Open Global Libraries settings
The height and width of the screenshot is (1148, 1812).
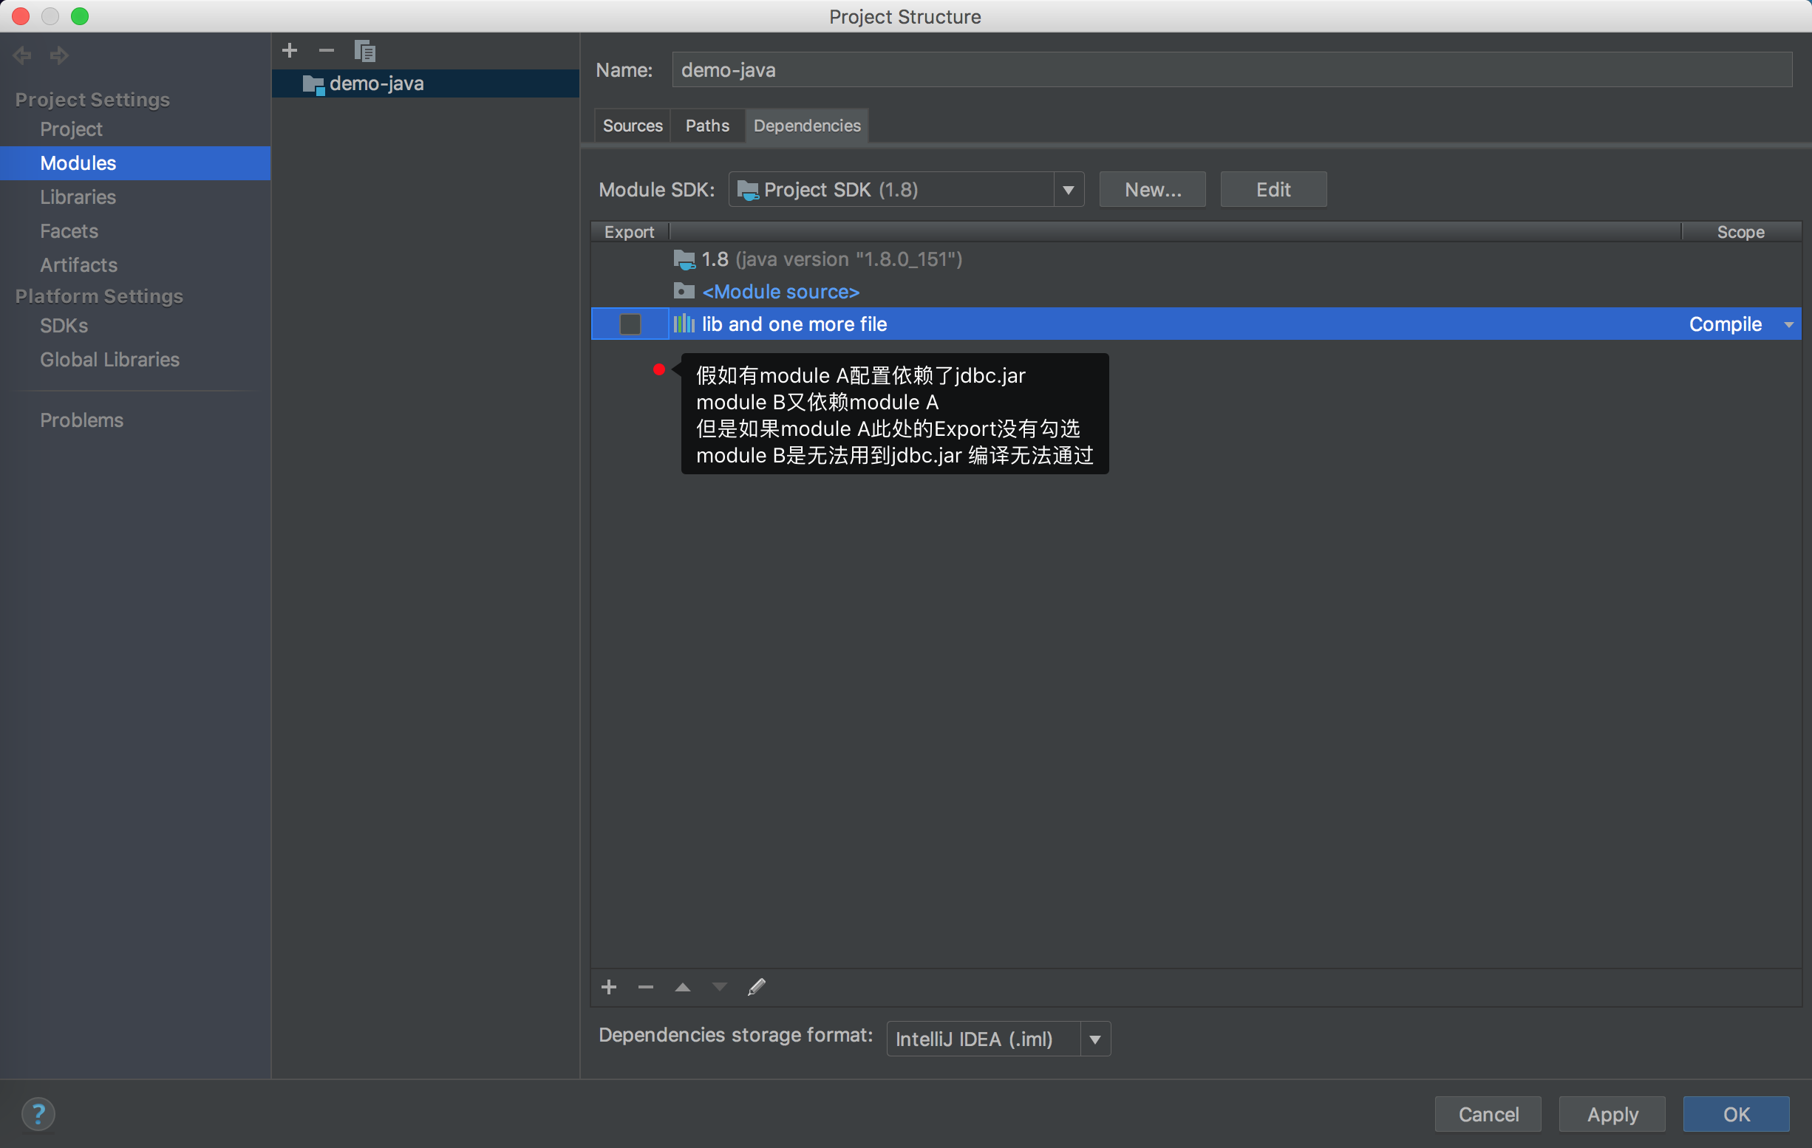[x=110, y=360]
